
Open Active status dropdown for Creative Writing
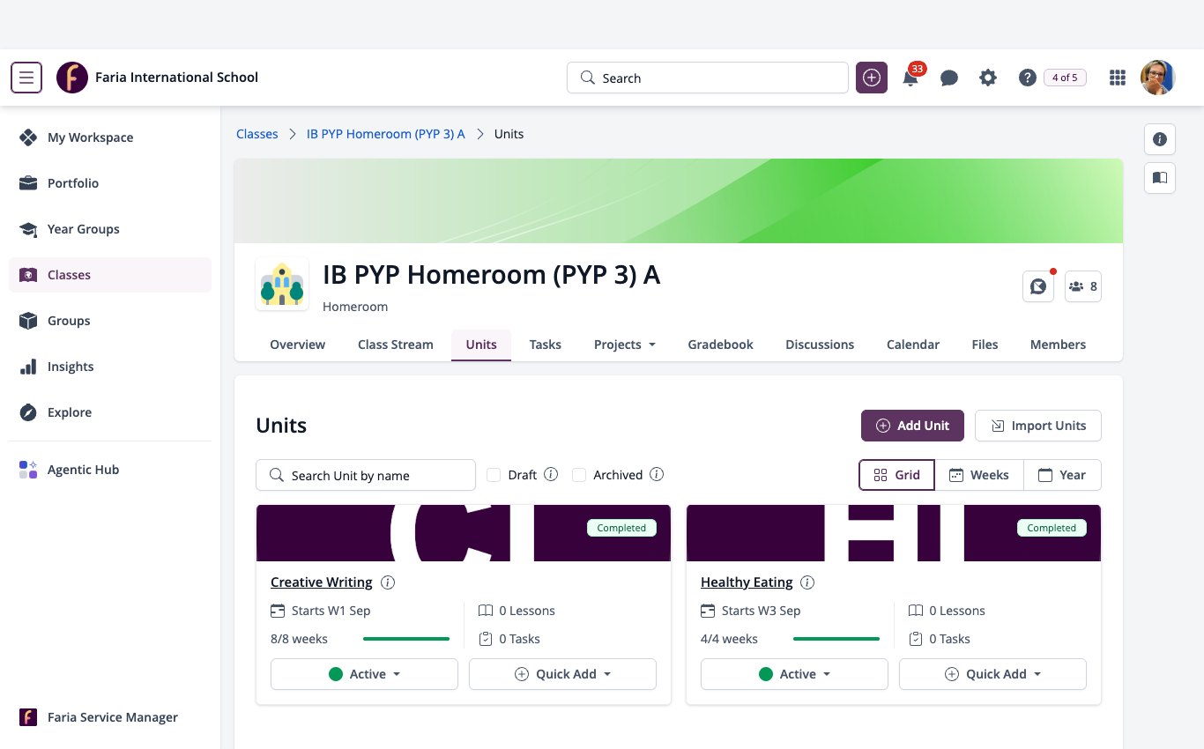coord(364,674)
